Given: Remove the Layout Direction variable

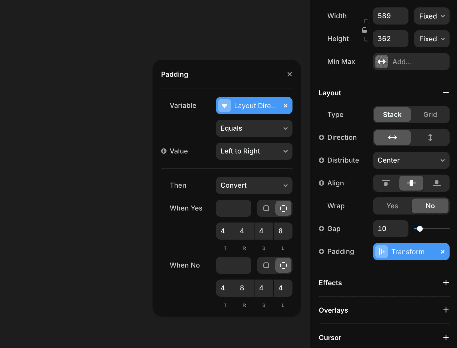Looking at the screenshot, I should click(x=286, y=106).
